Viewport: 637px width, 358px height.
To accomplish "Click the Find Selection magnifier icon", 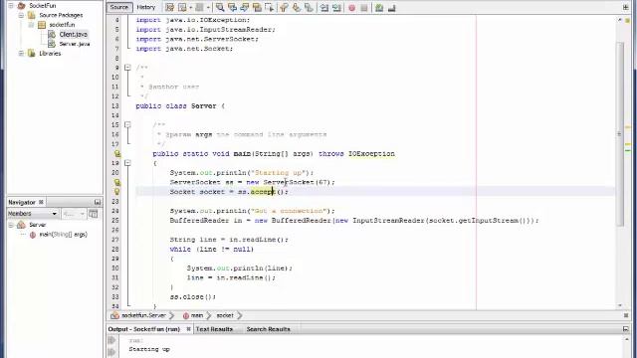I will click(220, 7).
